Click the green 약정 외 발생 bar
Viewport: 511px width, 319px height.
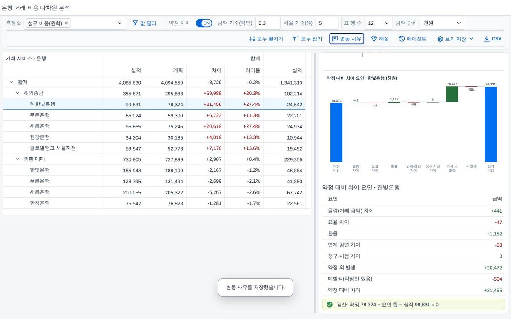[452, 94]
